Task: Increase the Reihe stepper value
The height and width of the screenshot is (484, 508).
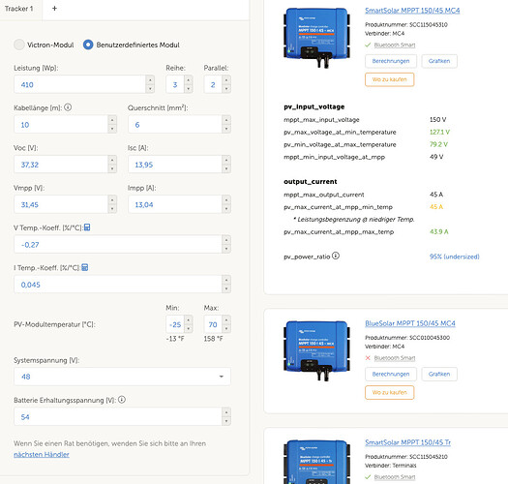Action: pyautogui.click(x=189, y=80)
